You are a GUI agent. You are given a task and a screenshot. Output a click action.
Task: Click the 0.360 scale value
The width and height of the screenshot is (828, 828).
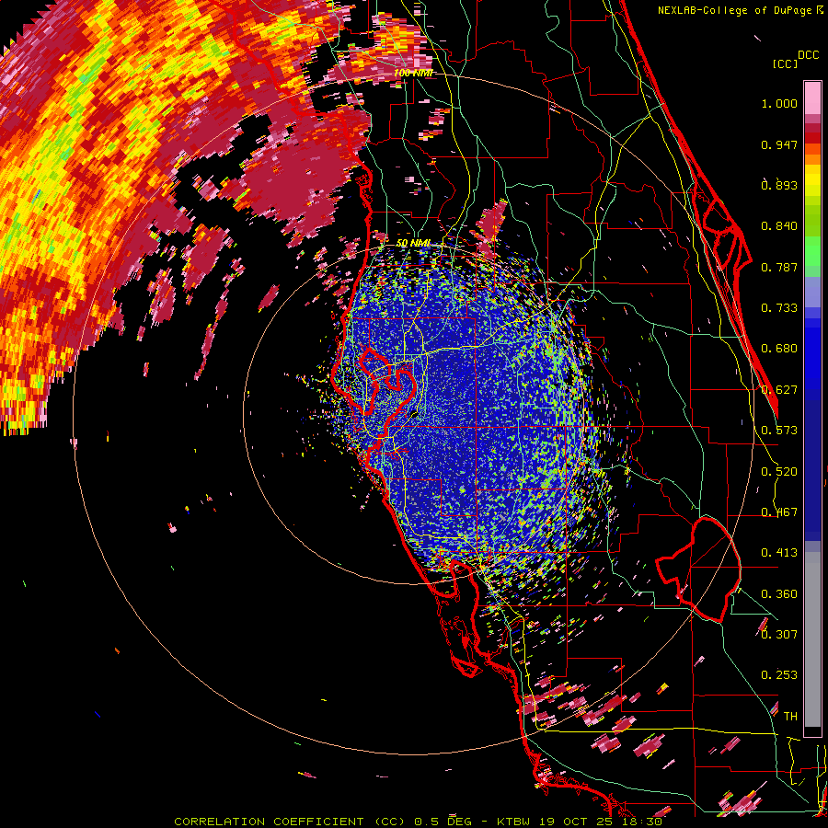click(x=779, y=594)
